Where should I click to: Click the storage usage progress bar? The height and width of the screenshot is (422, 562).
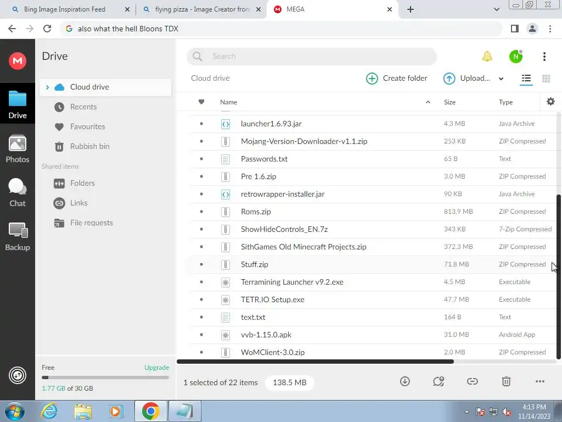[x=105, y=377]
